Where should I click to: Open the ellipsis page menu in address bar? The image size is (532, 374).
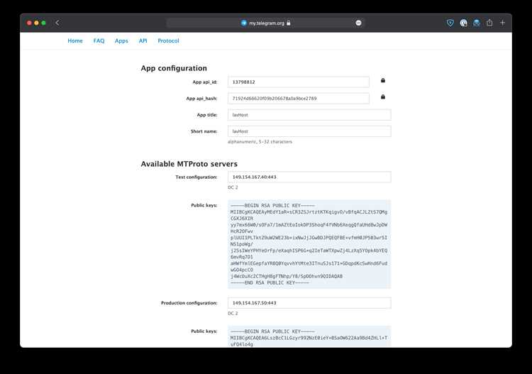(358, 23)
